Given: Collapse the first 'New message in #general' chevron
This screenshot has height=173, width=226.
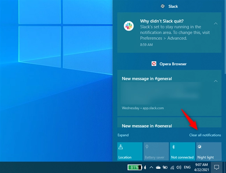Looking at the screenshot, I should (x=216, y=81).
